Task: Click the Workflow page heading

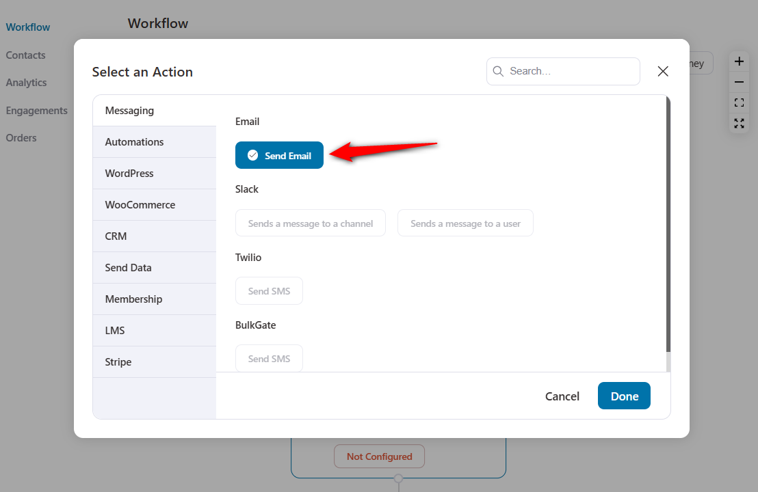Action: [157, 23]
